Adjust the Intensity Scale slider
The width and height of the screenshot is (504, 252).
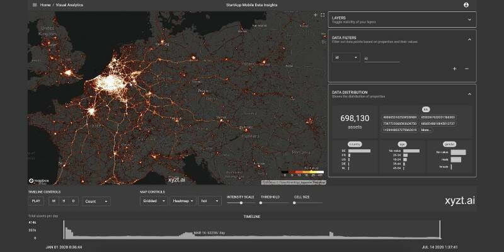(x=241, y=203)
